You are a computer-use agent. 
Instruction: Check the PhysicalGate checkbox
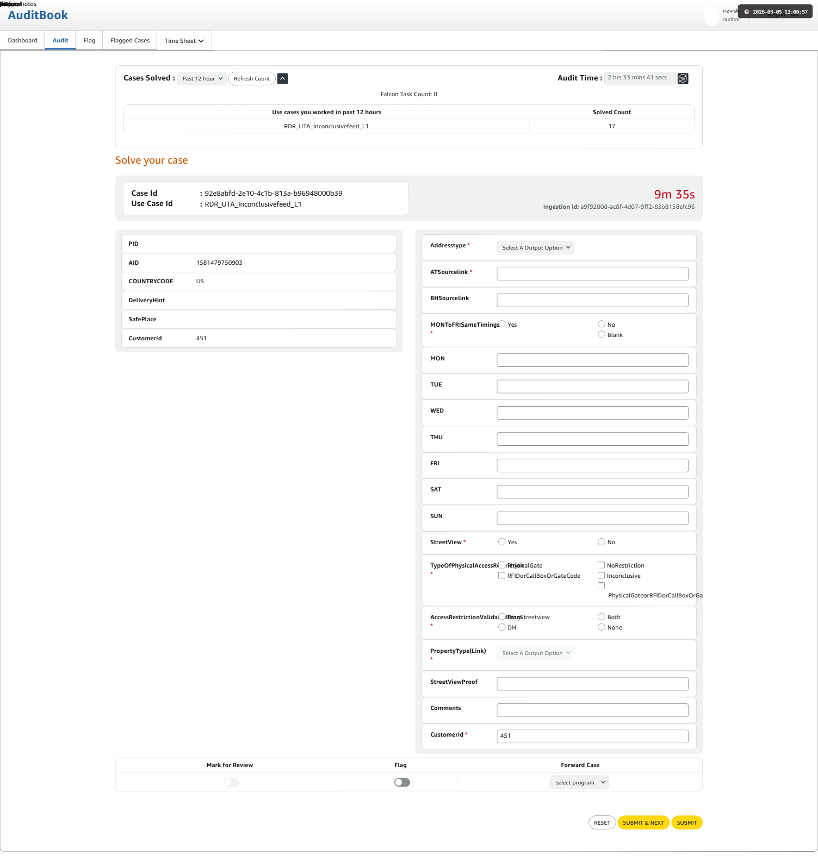[502, 565]
